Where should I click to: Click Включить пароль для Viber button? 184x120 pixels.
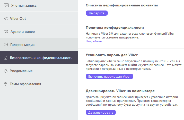point(109,76)
